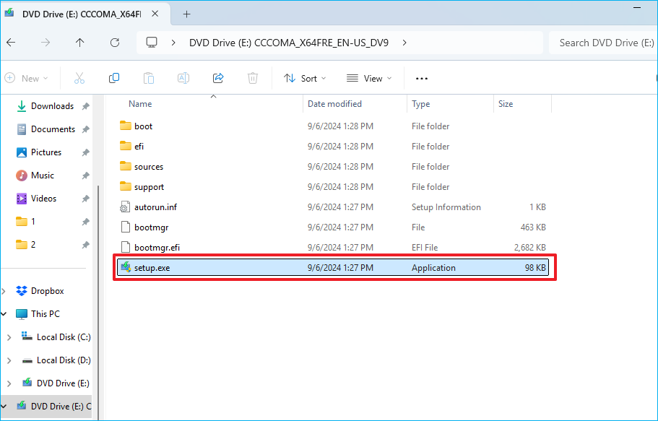This screenshot has width=658, height=421.
Task: Click the DVD drive icon in the tab
Action: tap(9, 14)
